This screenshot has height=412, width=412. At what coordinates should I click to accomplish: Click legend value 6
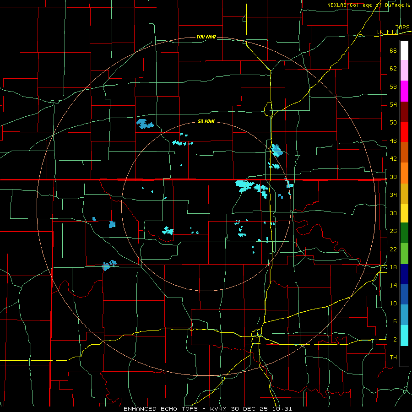tap(395, 321)
